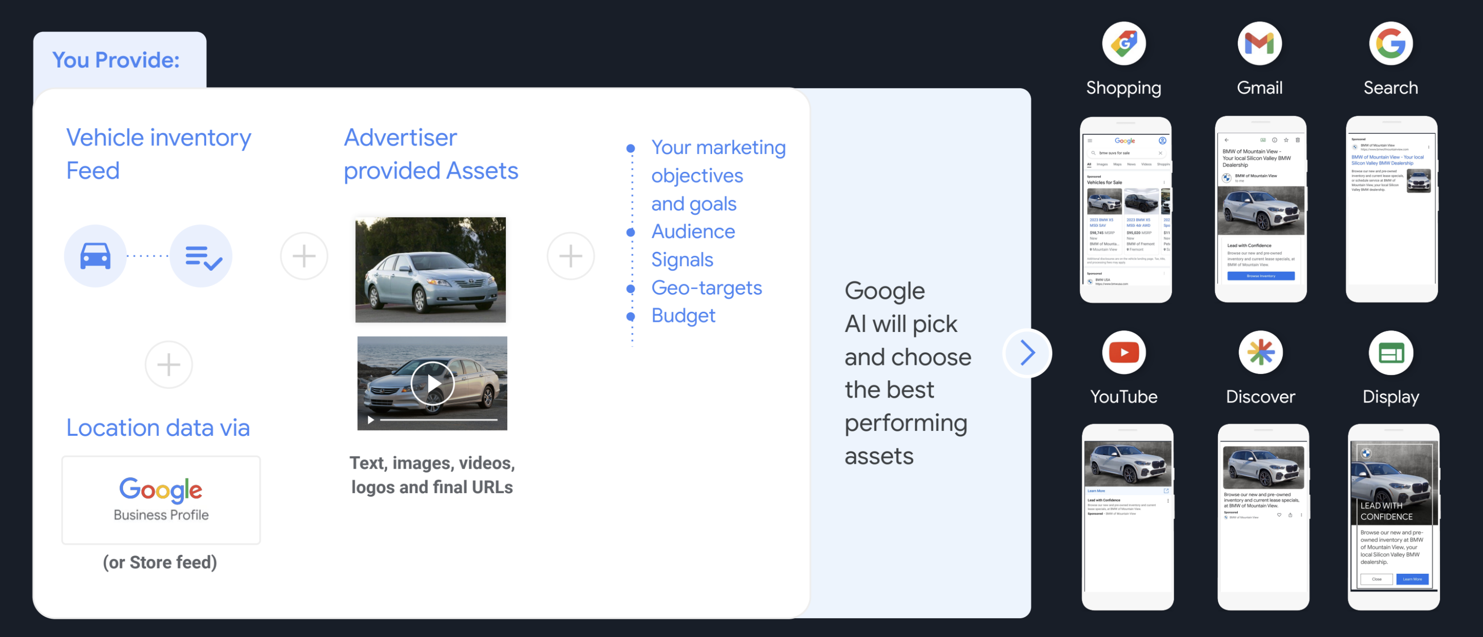Click Location data via heading
Image resolution: width=1483 pixels, height=637 pixels.
point(158,428)
